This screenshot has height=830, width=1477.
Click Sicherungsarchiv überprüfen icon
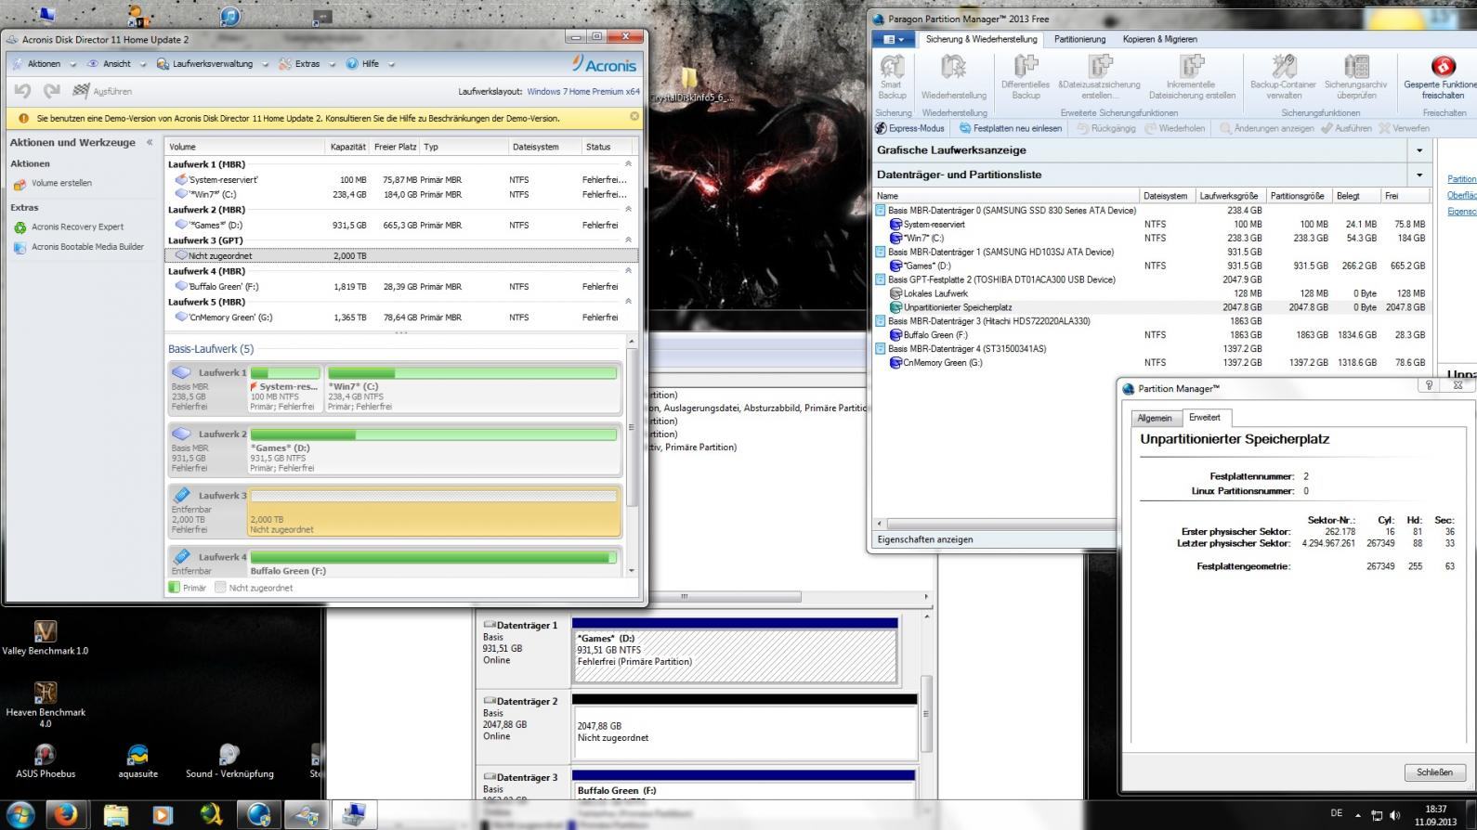pos(1356,77)
